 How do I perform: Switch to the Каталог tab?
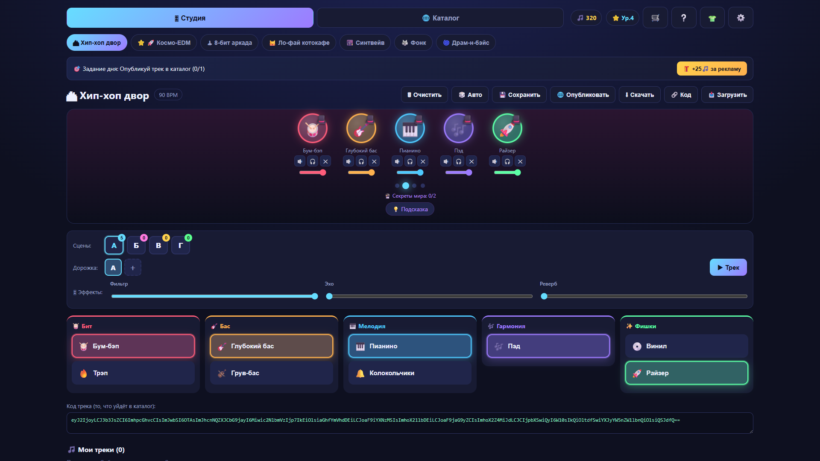[440, 18]
